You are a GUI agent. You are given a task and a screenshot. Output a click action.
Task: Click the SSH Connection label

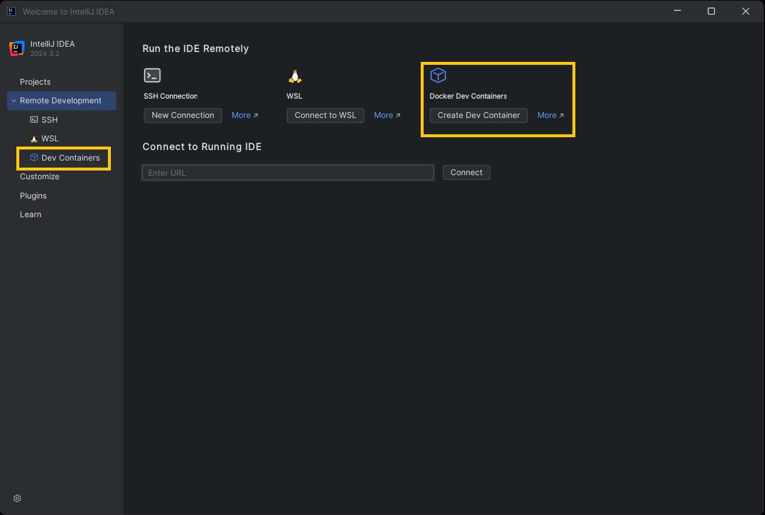coord(170,96)
